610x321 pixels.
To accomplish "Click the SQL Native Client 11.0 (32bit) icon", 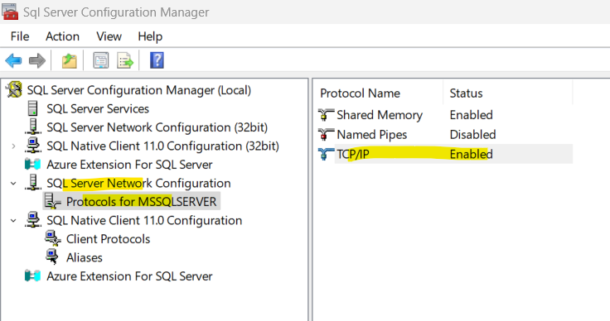I will pyautogui.click(x=33, y=146).
